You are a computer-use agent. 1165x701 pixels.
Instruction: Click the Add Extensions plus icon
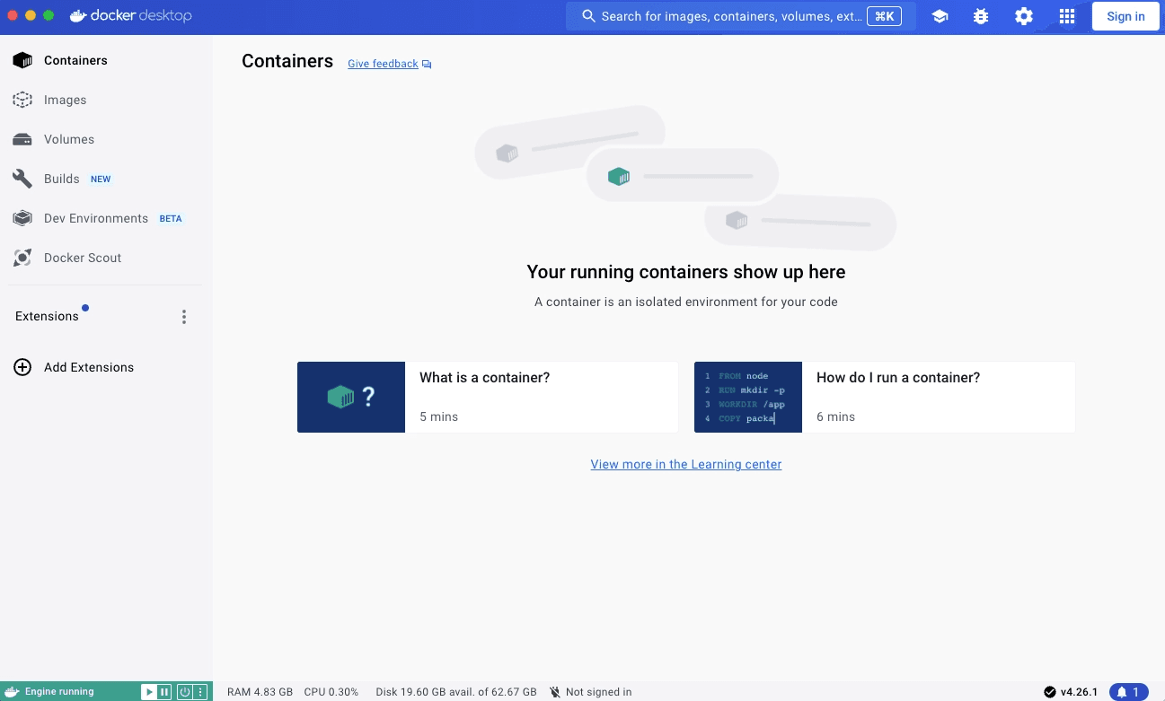point(22,367)
